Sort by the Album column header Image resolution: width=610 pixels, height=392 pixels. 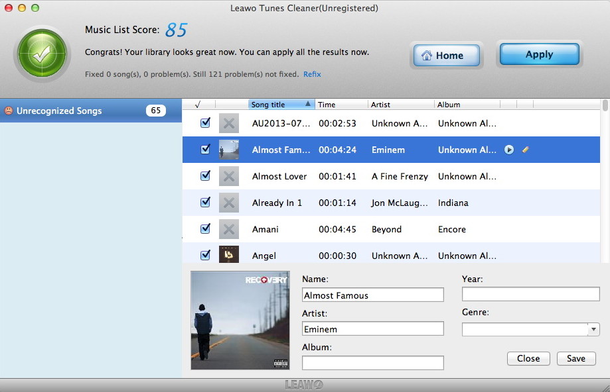467,105
